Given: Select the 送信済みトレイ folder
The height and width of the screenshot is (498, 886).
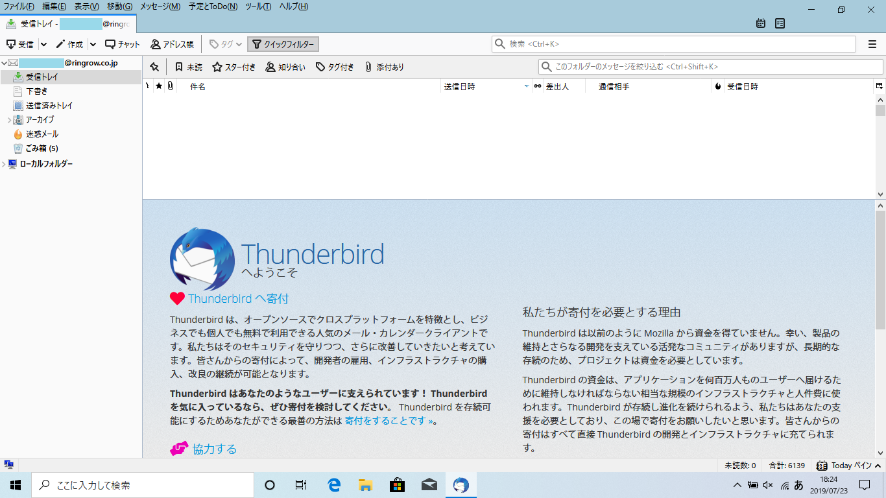Looking at the screenshot, I should 71,106.
